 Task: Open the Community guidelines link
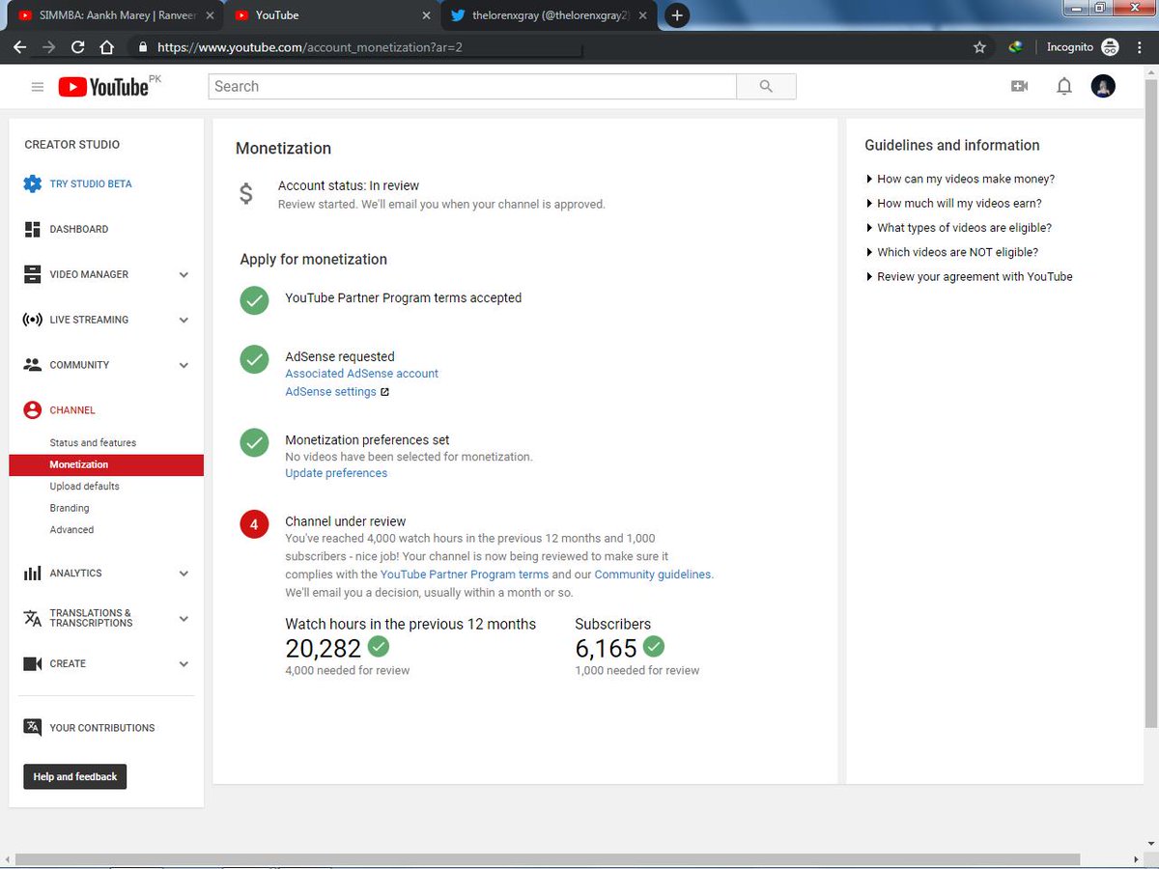[653, 575]
